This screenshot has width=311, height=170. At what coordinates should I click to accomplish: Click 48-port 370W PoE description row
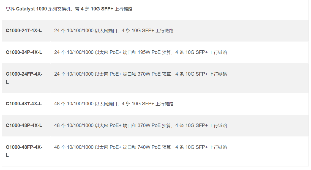coord(140,125)
